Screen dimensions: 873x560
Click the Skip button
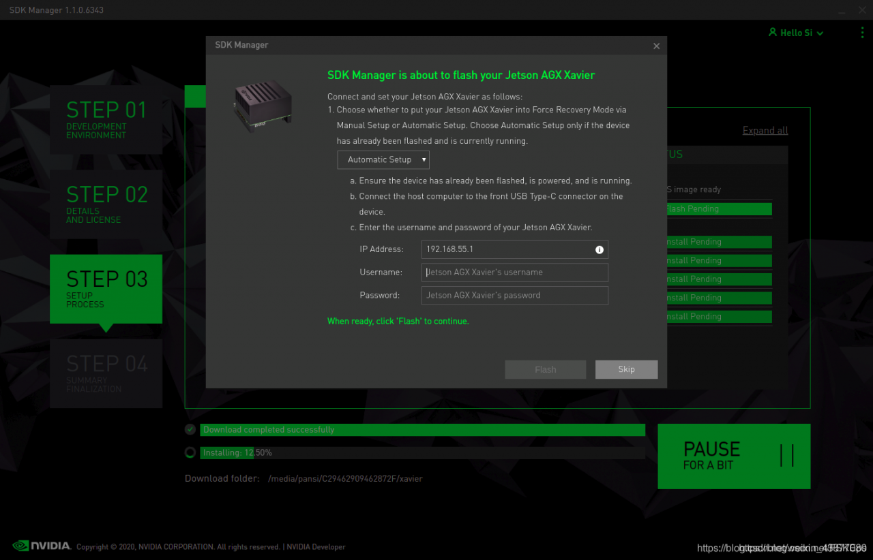click(x=626, y=369)
